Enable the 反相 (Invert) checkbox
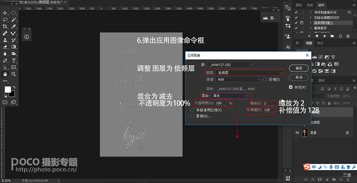The height and width of the screenshot is (183, 357). point(266,79)
